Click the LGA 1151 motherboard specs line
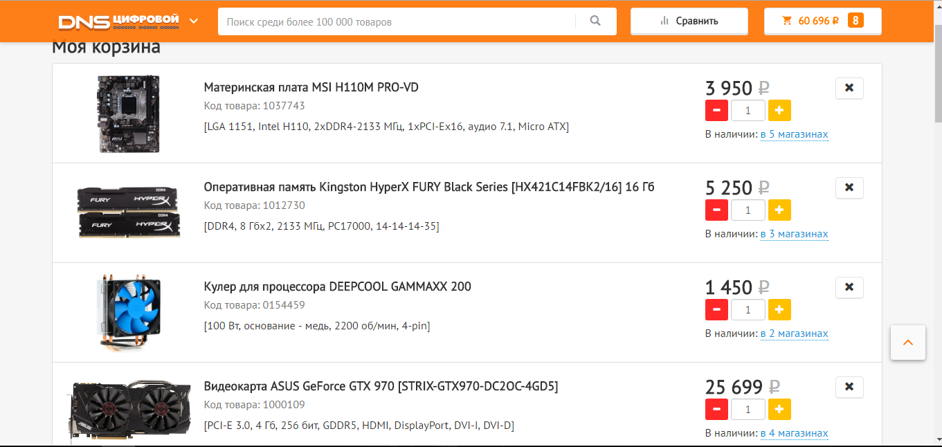 click(386, 127)
